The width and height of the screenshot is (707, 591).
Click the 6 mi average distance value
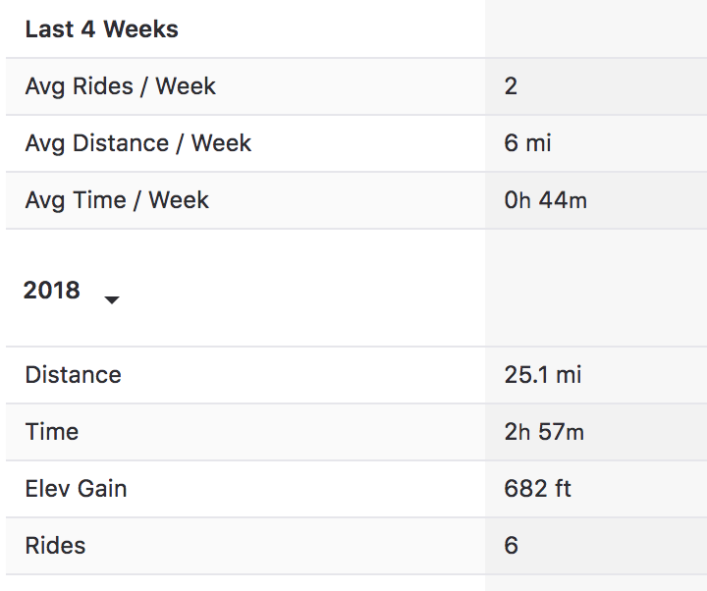pyautogui.click(x=527, y=143)
